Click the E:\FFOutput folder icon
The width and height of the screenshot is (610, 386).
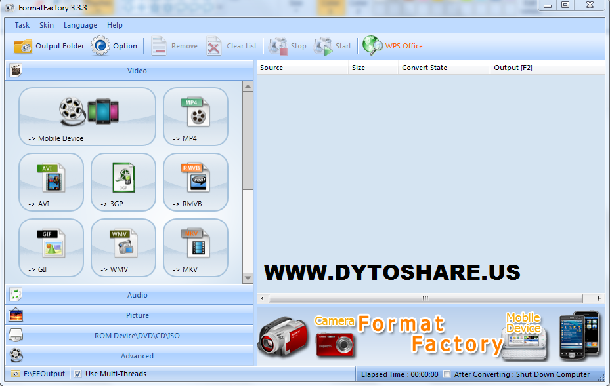[15, 374]
